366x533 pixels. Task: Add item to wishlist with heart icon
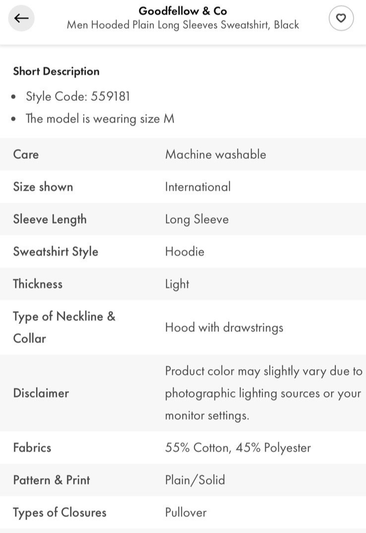click(341, 18)
